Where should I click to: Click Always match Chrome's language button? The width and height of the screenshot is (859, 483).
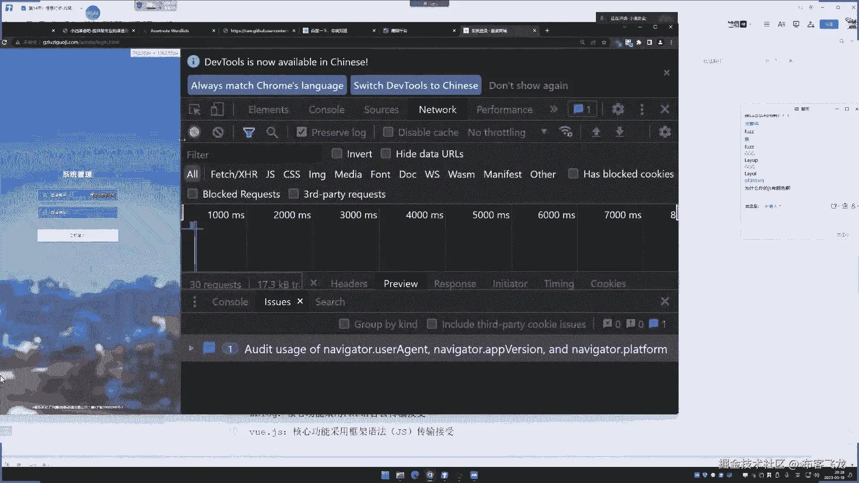click(267, 85)
